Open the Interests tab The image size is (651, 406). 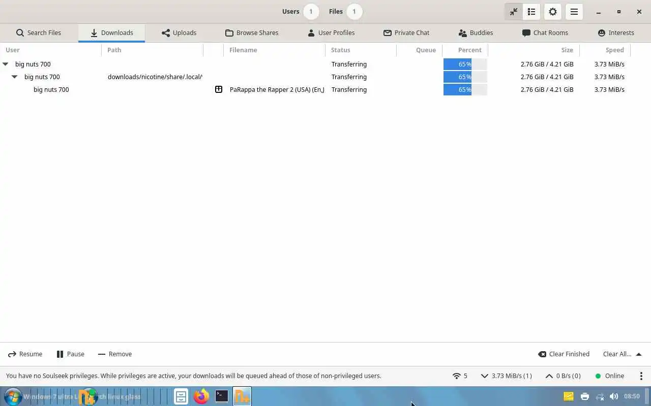(616, 32)
